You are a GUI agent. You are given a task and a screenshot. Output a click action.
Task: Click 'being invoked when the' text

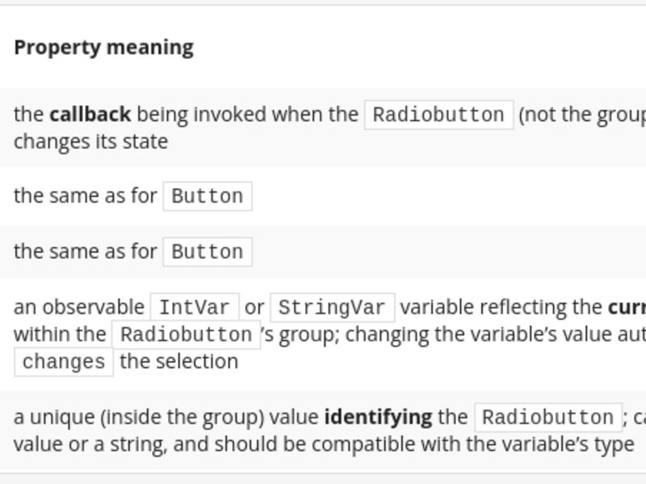tap(248, 115)
